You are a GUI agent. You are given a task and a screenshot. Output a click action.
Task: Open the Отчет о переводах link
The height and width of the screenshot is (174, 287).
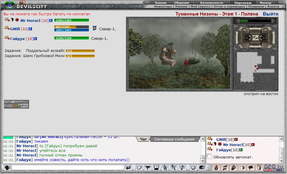229,6
